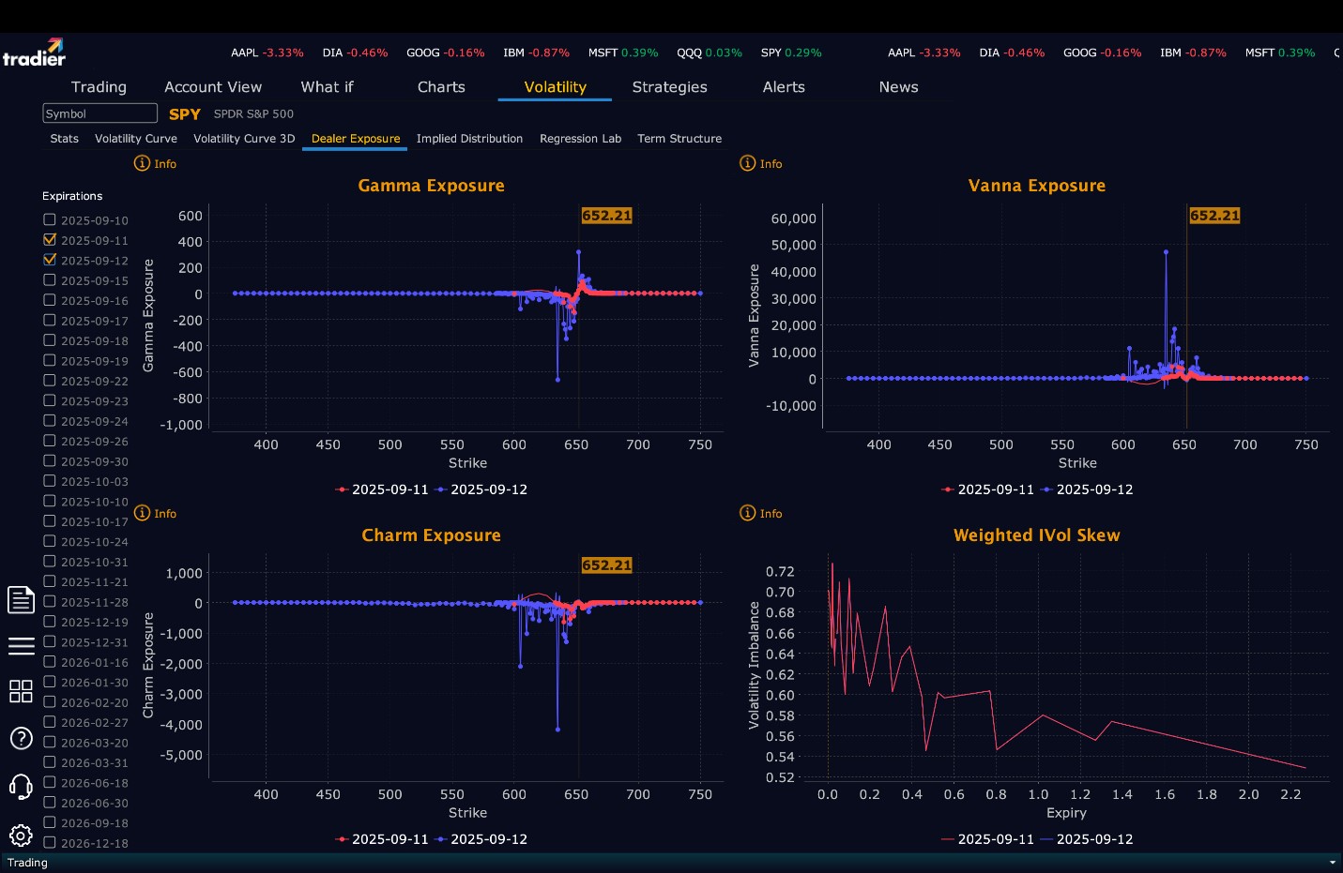The image size is (1343, 873).
Task: Toggle 2025-09-11 legend entry in Gamma Exposure chart
Action: coord(382,489)
